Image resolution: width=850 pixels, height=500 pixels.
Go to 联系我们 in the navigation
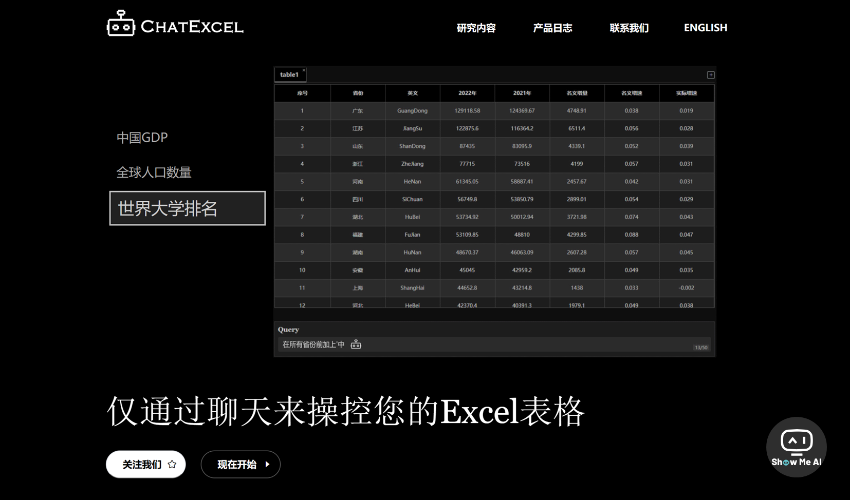(x=629, y=28)
